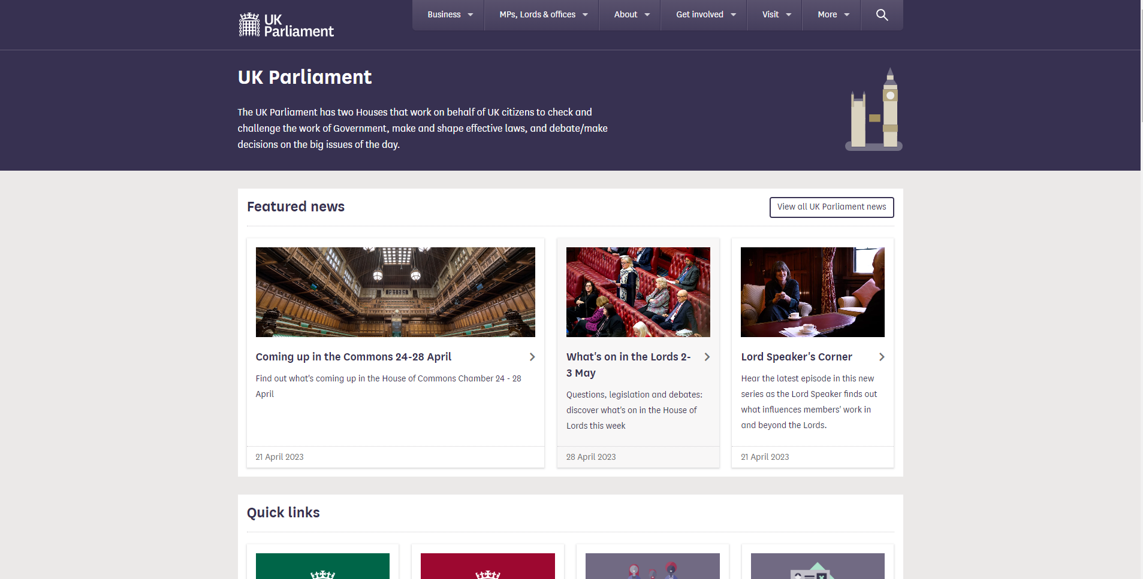Click the 28 April 2023 date text

click(x=591, y=457)
